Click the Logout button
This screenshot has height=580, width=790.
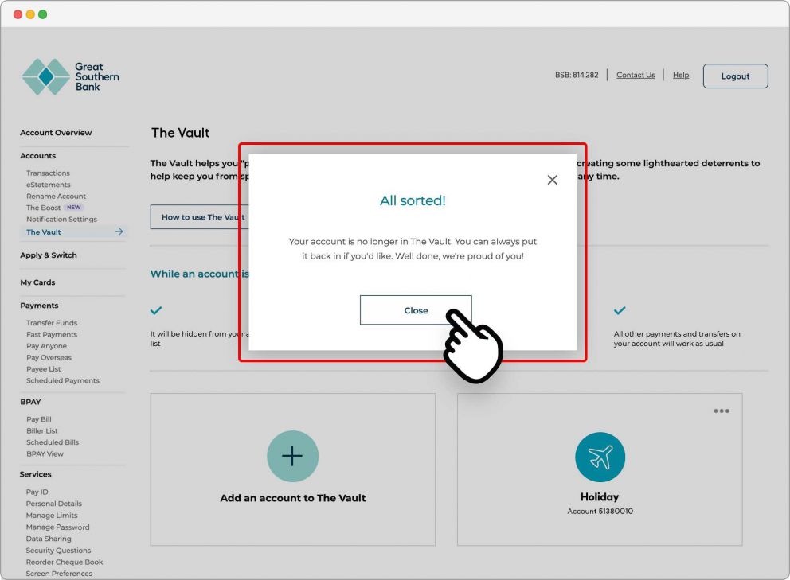(x=736, y=76)
